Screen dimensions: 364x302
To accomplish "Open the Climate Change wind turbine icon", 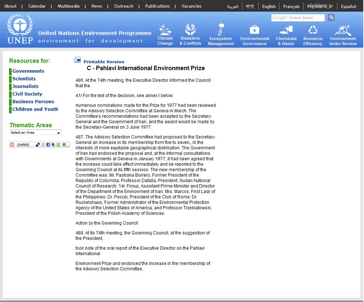I will 165,29.
